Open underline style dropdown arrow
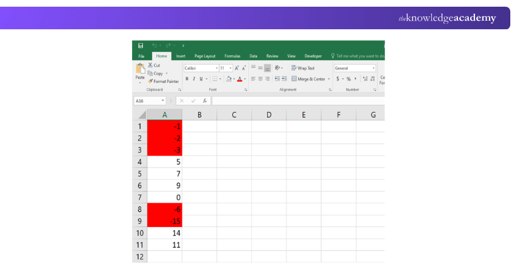The image size is (517, 274). click(x=207, y=79)
